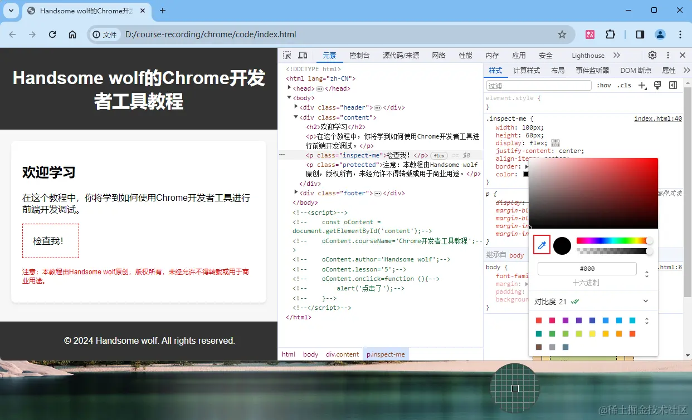Toggle the computed styles sidebar icon

click(x=673, y=85)
